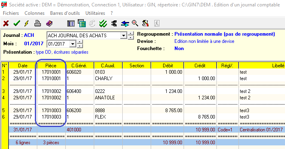Click the yellow lightning bolt icon

[26, 24]
